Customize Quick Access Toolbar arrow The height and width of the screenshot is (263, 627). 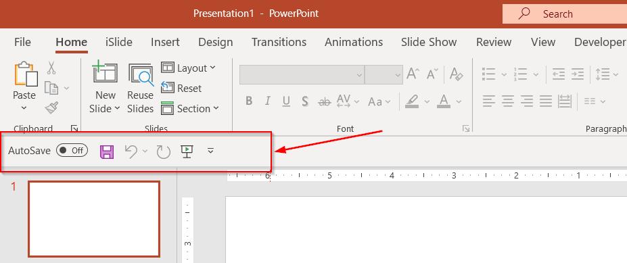[211, 151]
